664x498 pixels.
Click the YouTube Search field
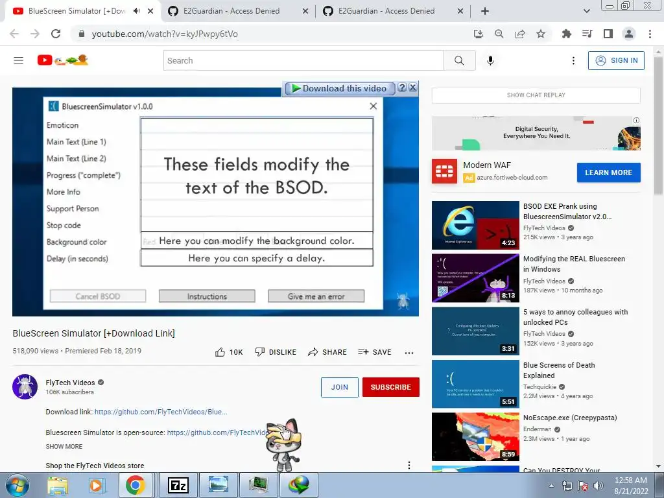point(303,60)
